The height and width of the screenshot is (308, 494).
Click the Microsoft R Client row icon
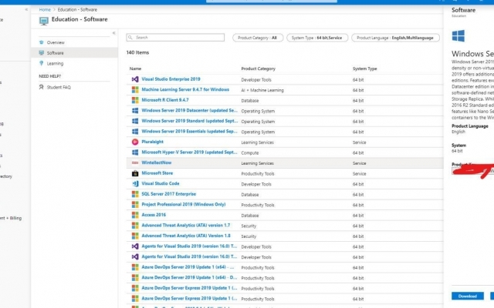coord(135,100)
